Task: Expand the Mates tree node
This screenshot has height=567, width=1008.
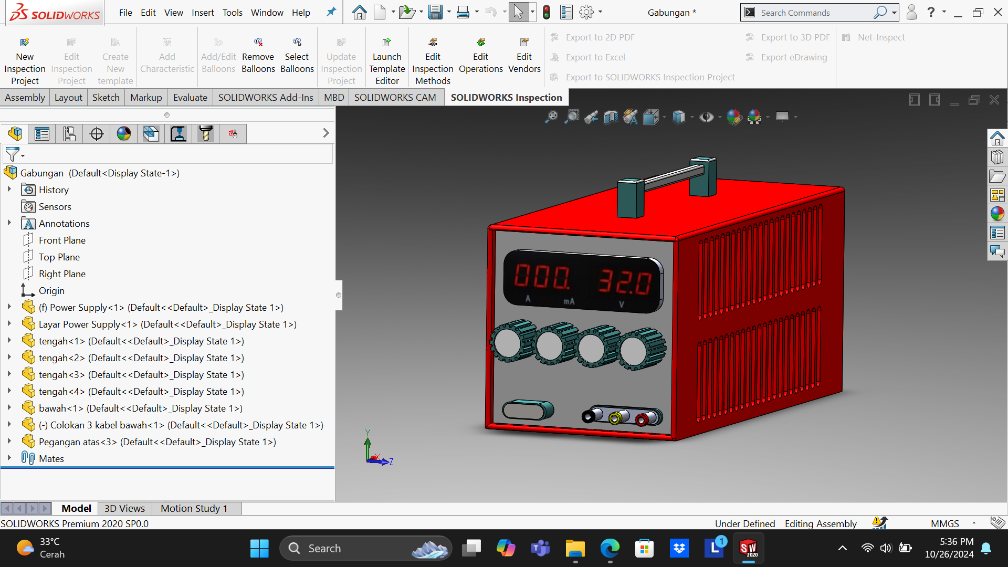Action: (9, 458)
